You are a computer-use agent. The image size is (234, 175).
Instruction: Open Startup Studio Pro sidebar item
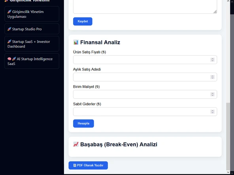tap(32, 29)
